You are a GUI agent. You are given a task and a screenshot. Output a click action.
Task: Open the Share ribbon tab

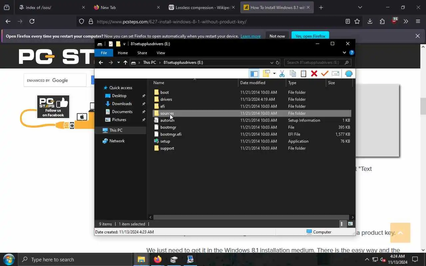[142, 53]
